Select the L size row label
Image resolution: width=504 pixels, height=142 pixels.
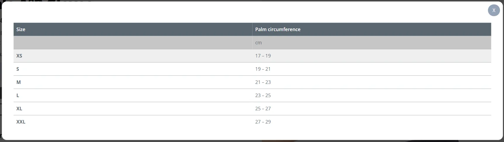point(18,95)
